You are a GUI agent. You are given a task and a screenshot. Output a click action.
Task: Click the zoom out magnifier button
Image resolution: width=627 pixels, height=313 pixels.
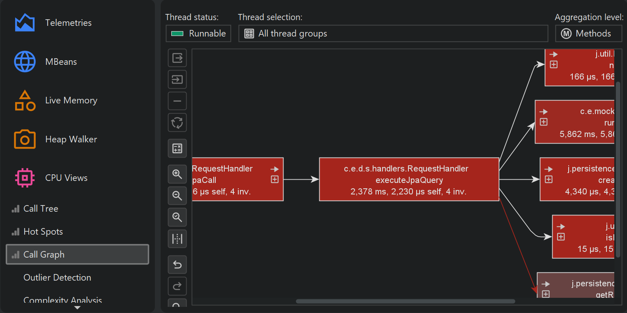[177, 196]
